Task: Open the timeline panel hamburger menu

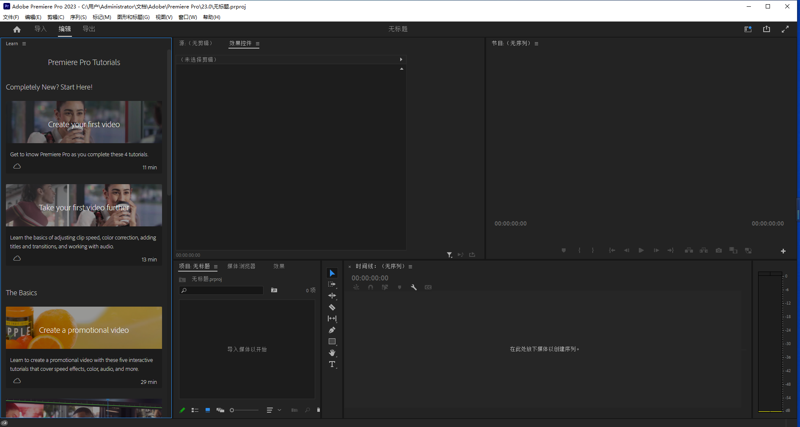Action: 410,266
